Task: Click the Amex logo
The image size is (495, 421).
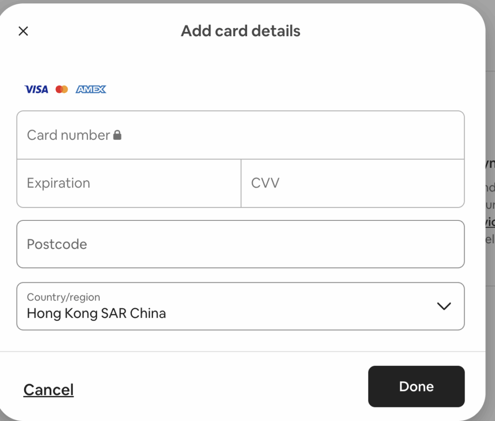Action: click(91, 89)
